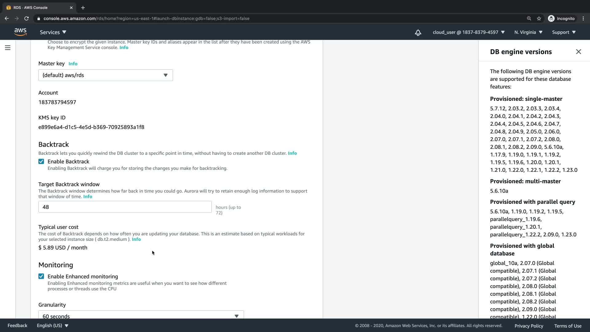Click the browser reload icon
This screenshot has width=590, height=332.
(x=26, y=18)
